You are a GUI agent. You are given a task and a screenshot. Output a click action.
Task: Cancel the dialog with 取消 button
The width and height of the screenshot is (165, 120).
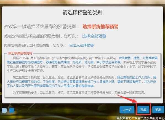tap(158, 110)
